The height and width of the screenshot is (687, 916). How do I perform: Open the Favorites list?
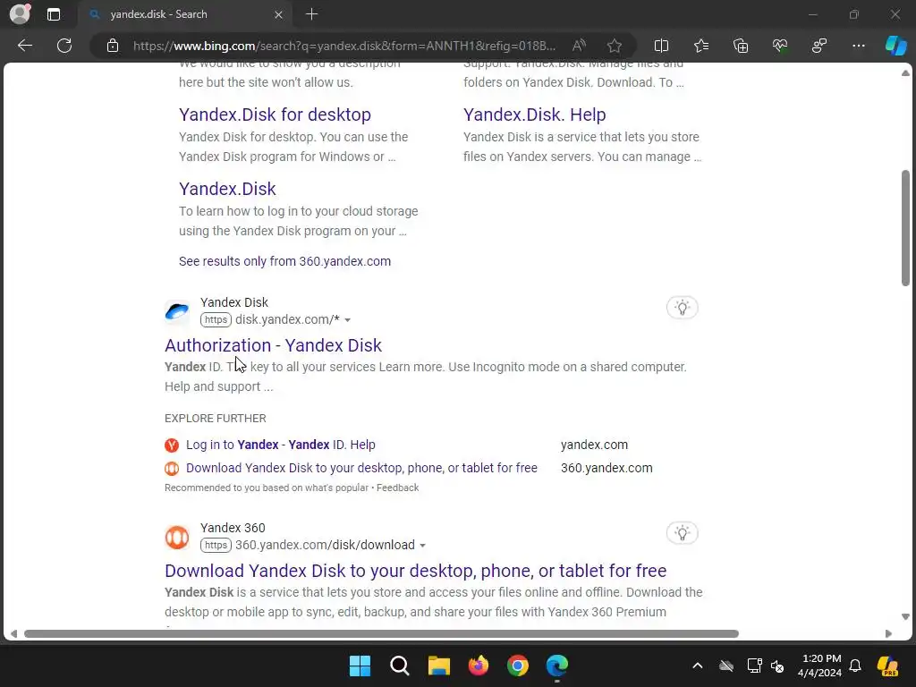701,46
